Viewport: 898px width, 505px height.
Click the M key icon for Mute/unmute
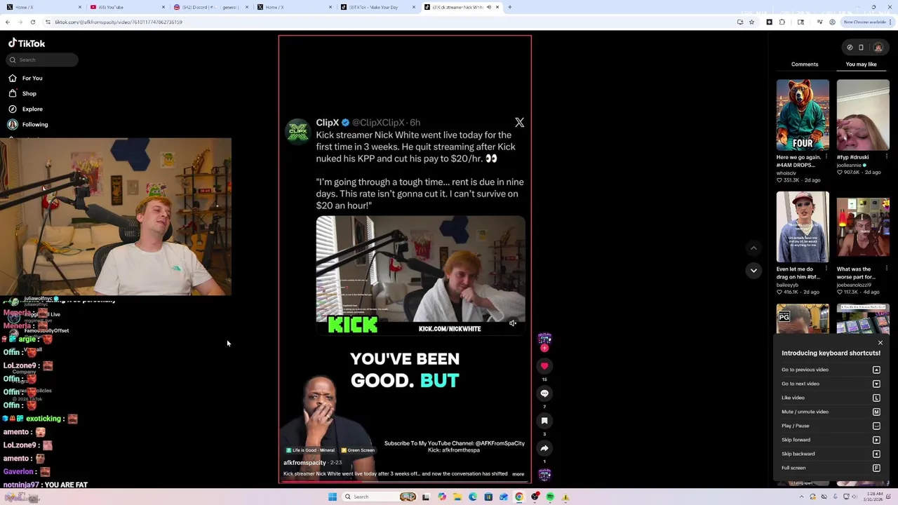[876, 412]
